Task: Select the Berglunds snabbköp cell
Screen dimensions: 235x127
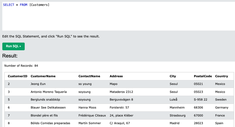Action: (x=45, y=100)
